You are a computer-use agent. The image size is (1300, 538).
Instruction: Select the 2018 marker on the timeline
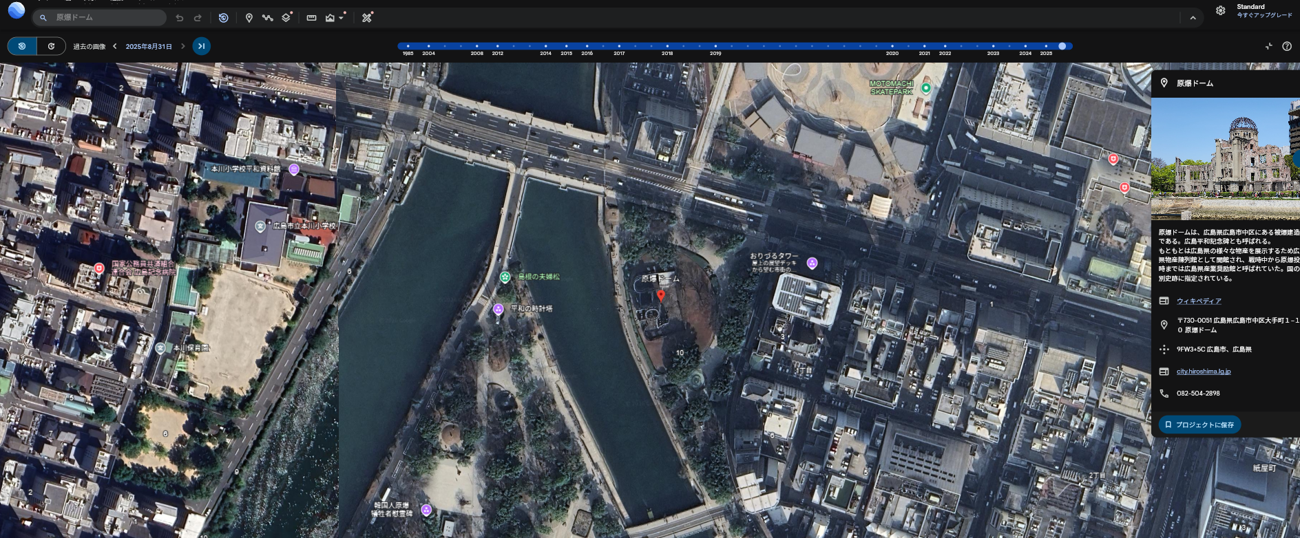[x=667, y=46]
